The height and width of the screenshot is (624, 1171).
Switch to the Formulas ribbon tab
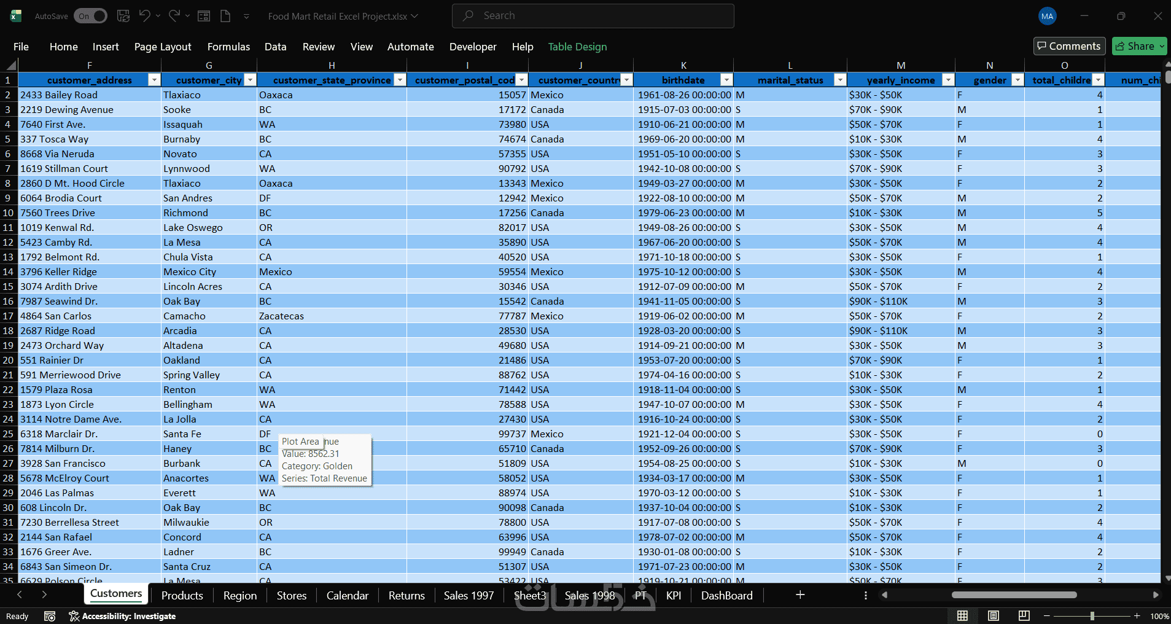pos(228,47)
